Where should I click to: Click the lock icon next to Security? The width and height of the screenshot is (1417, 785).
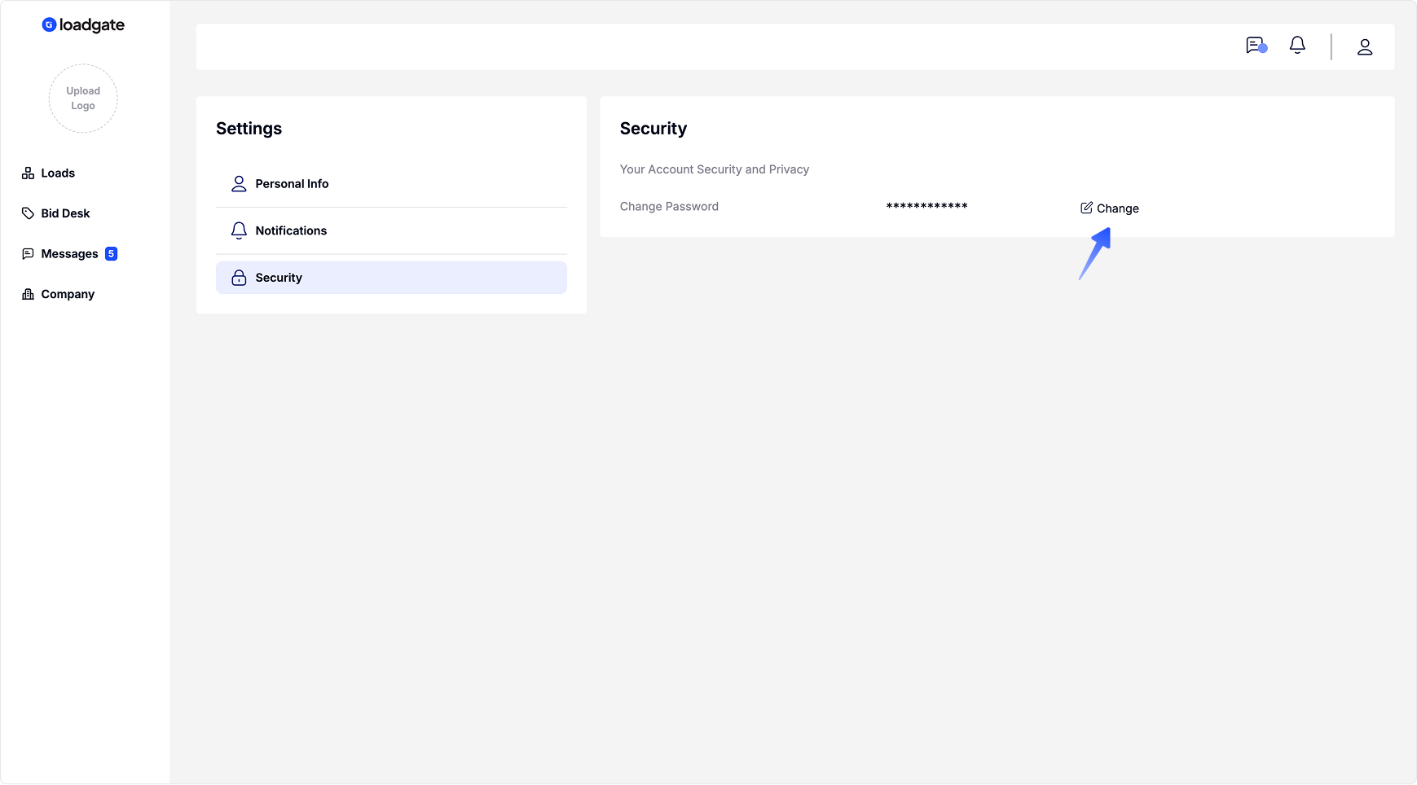[238, 277]
